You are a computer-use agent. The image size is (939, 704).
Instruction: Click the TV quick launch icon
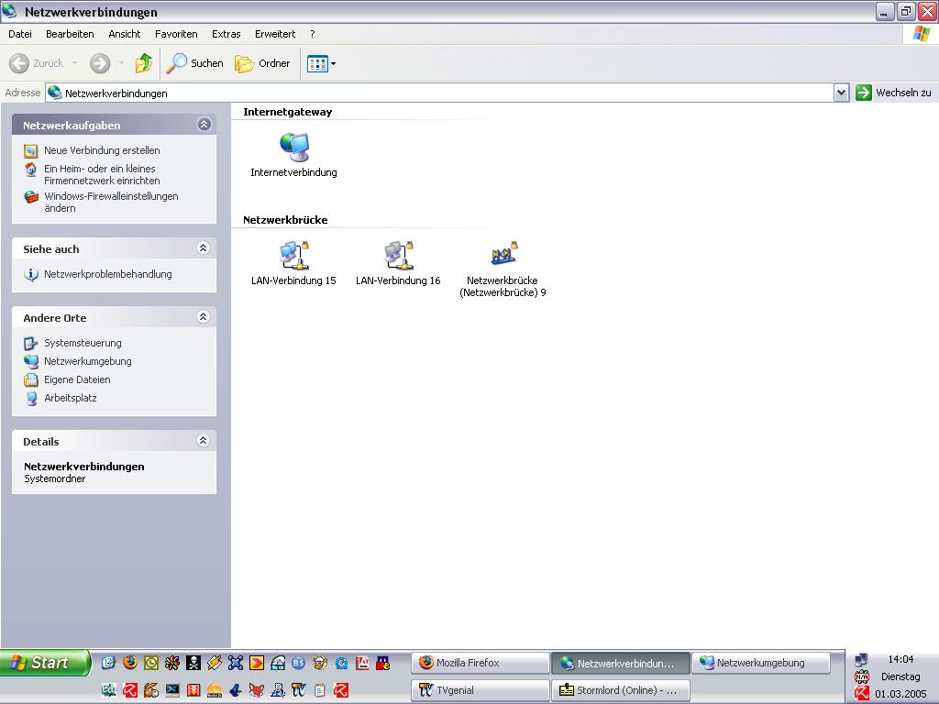(x=298, y=690)
